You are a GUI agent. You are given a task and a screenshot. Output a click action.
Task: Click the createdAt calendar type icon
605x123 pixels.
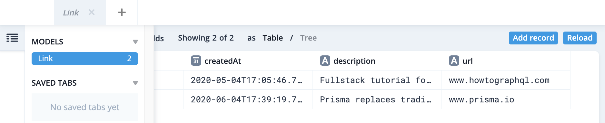[196, 61]
